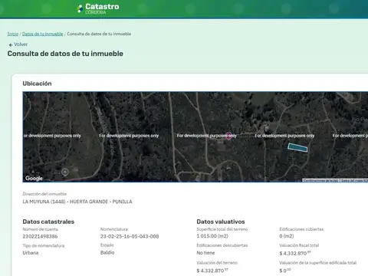368x276 pixels.
Task: Click the Datos catastrales heading
Action: pyautogui.click(x=48, y=222)
